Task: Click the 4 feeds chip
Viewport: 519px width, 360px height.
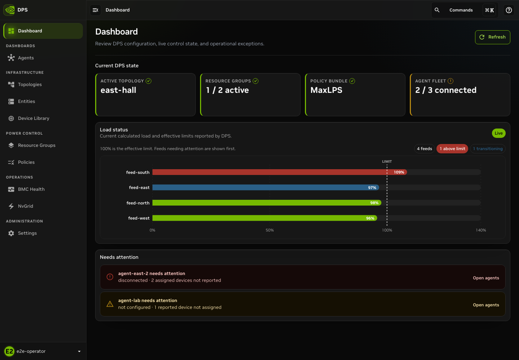Action: tap(425, 149)
